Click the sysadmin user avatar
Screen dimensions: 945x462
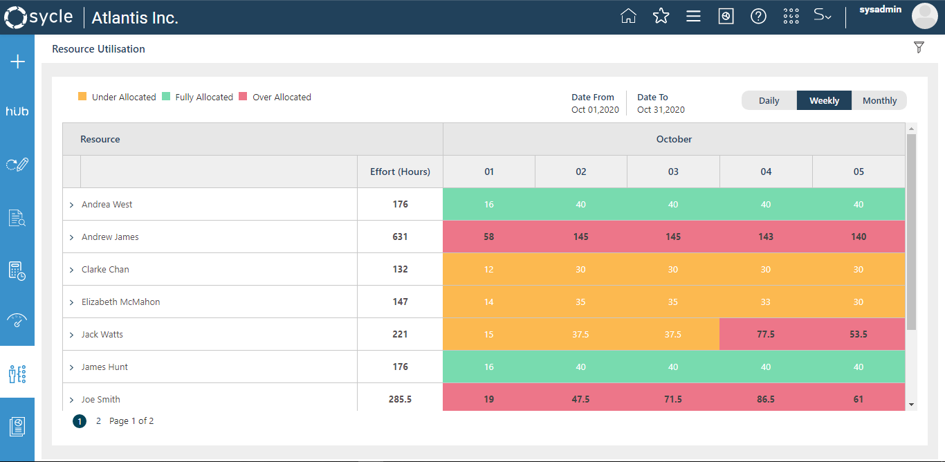925,15
